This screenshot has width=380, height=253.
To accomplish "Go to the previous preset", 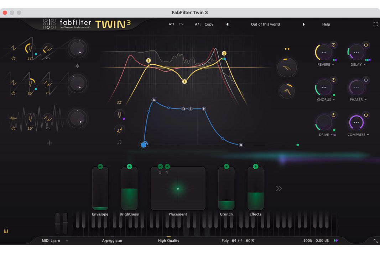I will (x=227, y=24).
